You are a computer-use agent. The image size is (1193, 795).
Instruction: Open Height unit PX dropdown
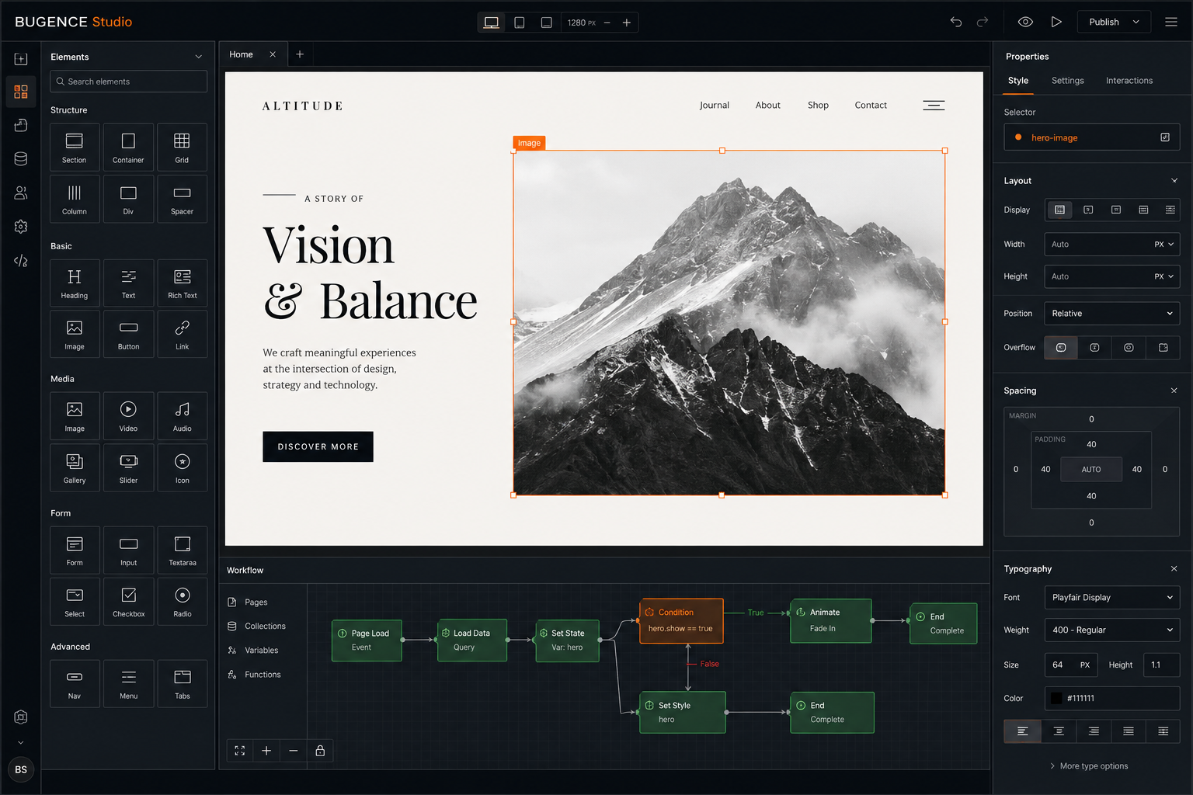coord(1163,276)
